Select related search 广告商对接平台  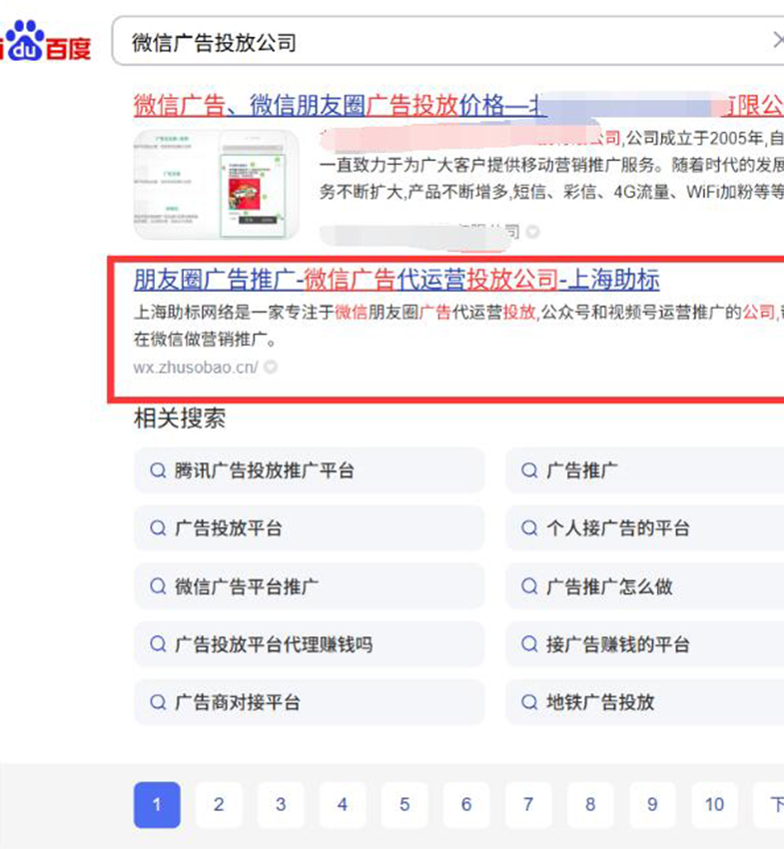[x=309, y=702]
